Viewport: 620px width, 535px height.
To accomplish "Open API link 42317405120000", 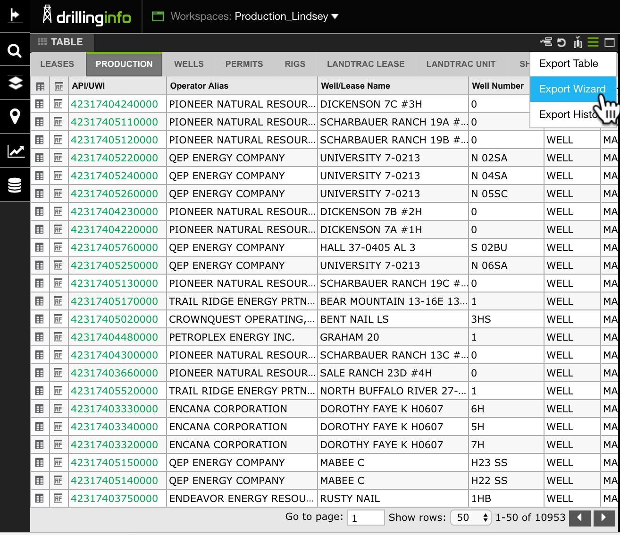I will point(114,140).
